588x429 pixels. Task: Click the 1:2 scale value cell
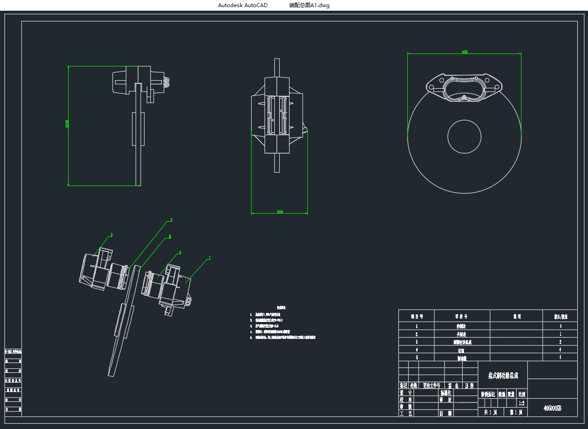pyautogui.click(x=522, y=403)
